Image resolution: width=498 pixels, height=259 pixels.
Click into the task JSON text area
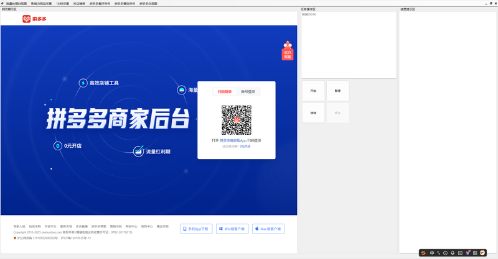point(349,45)
